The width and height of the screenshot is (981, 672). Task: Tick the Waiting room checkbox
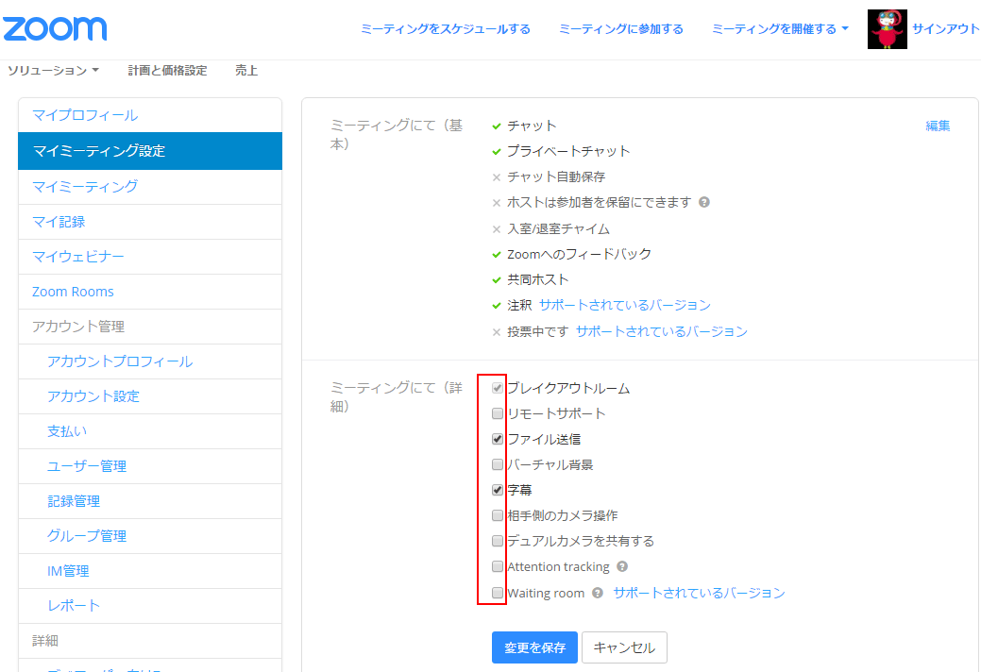[x=498, y=593]
